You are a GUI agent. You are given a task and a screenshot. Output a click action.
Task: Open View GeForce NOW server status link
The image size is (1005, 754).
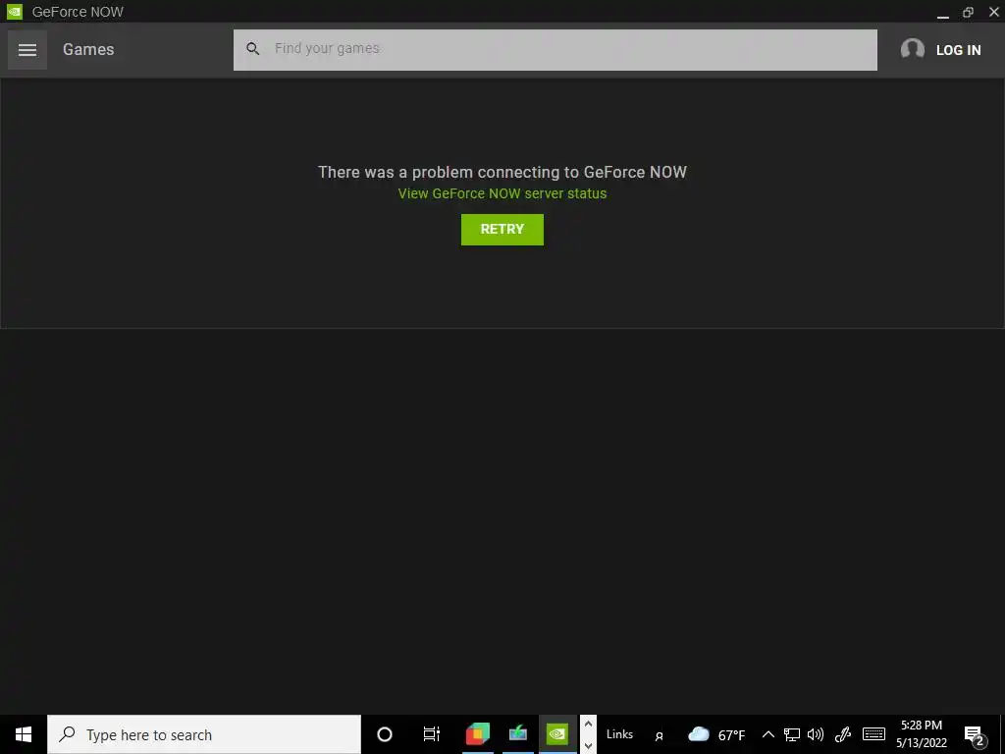(x=502, y=193)
